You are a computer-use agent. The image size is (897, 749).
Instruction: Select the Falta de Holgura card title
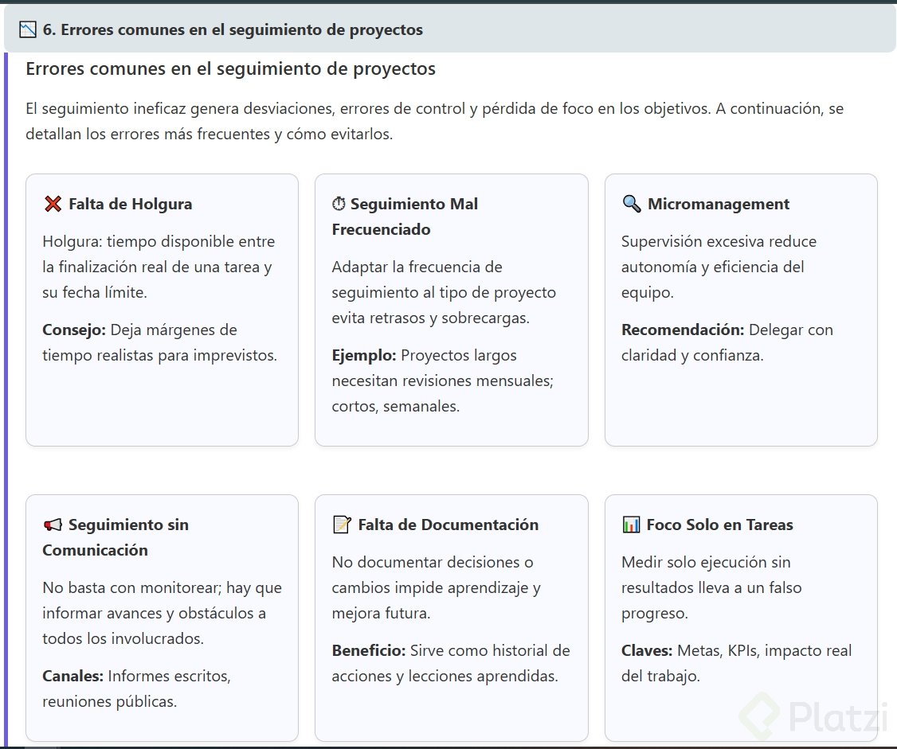130,204
